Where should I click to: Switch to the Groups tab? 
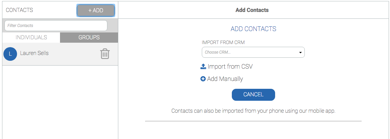(89, 38)
